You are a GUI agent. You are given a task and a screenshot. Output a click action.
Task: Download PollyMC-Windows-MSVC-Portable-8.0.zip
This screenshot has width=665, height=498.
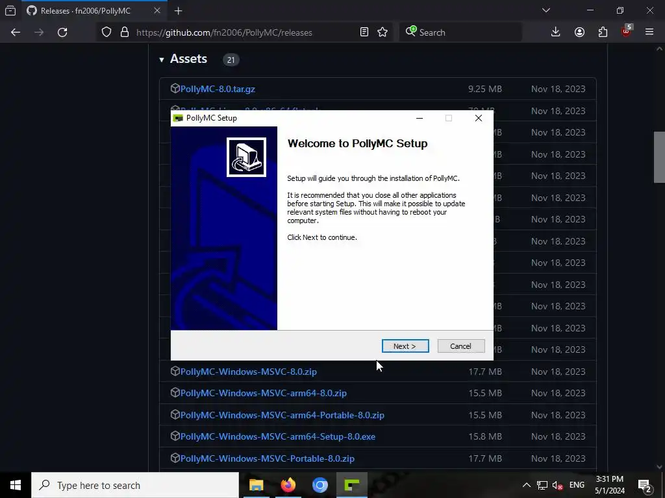coord(267,458)
